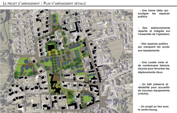Screen dimensions: 177x113
Task: Click the yellow patches below the black square building
Action: pyautogui.click(x=53, y=52)
